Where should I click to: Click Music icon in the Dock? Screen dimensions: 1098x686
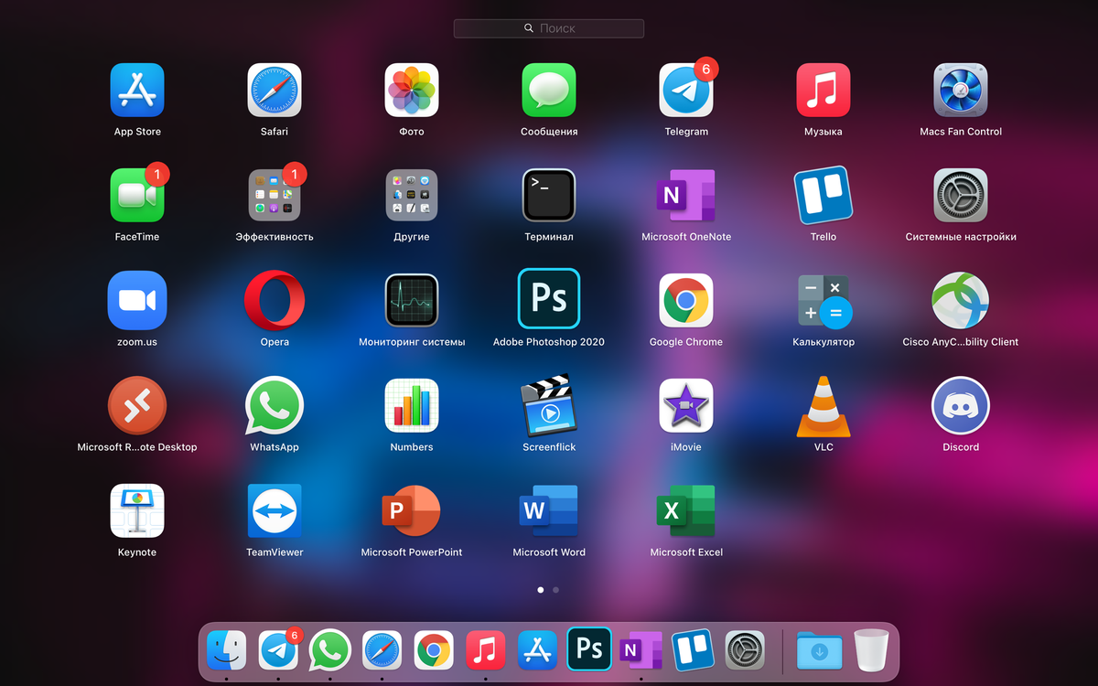point(486,650)
